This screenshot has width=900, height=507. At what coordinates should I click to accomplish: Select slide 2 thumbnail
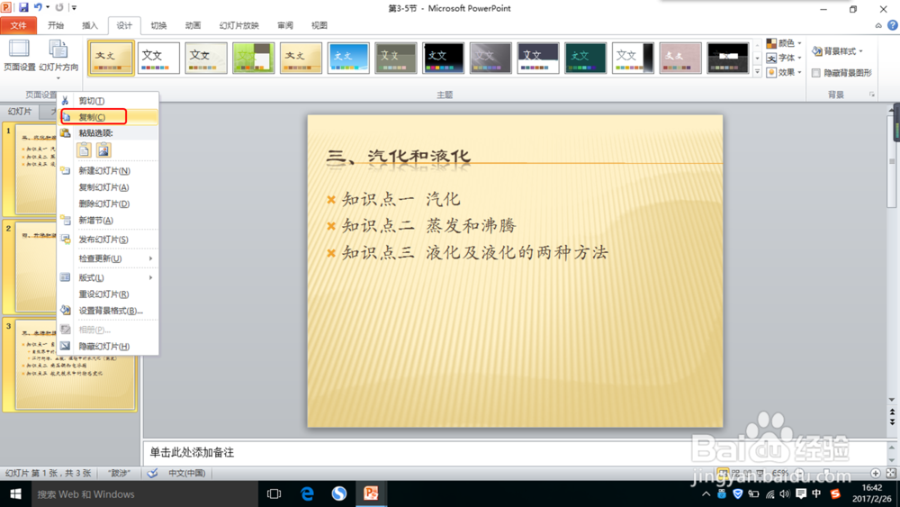pyautogui.click(x=36, y=267)
